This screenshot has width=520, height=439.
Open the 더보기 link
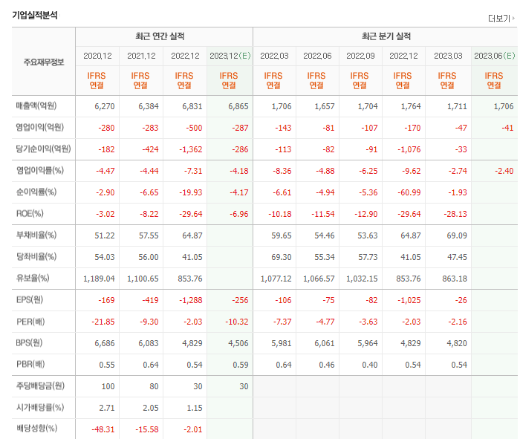tap(498, 19)
